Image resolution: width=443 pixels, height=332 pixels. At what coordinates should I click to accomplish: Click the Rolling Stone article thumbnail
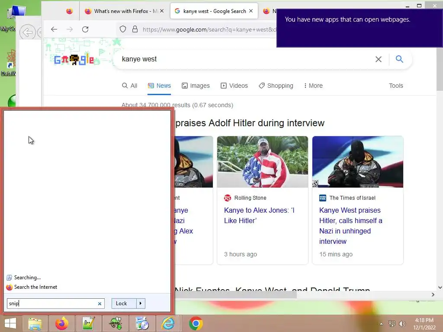click(x=263, y=162)
